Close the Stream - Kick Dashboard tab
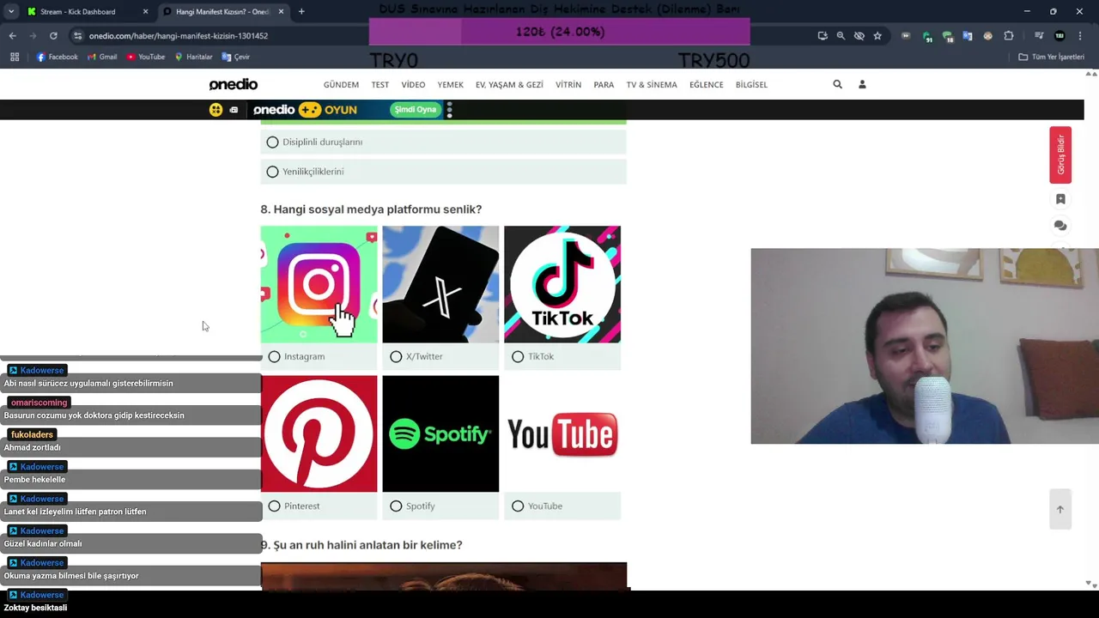 tap(145, 12)
